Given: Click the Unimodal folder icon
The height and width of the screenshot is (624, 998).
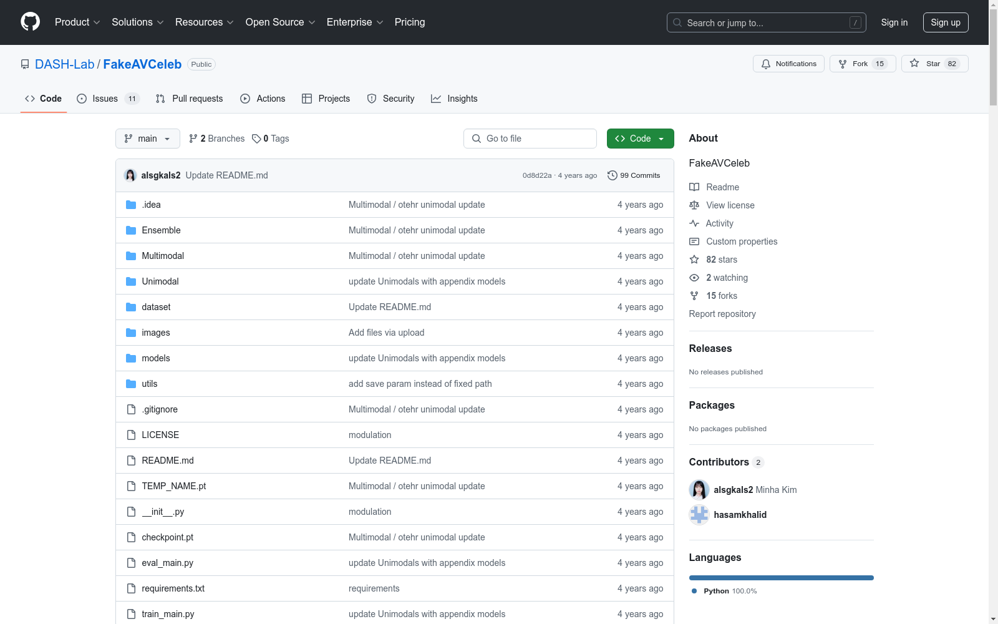Looking at the screenshot, I should pos(131,281).
